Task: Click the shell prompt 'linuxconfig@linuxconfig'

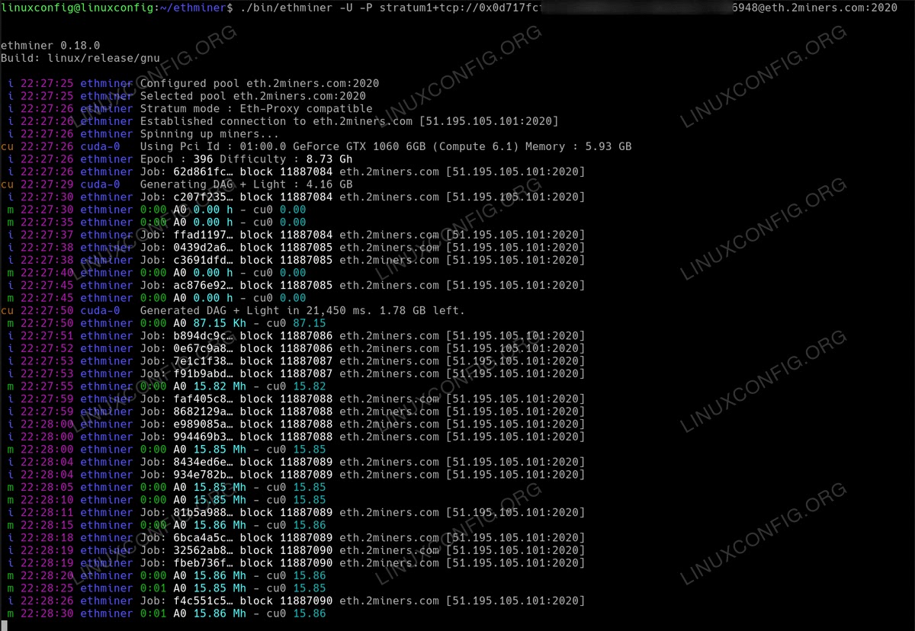Action: tap(77, 8)
